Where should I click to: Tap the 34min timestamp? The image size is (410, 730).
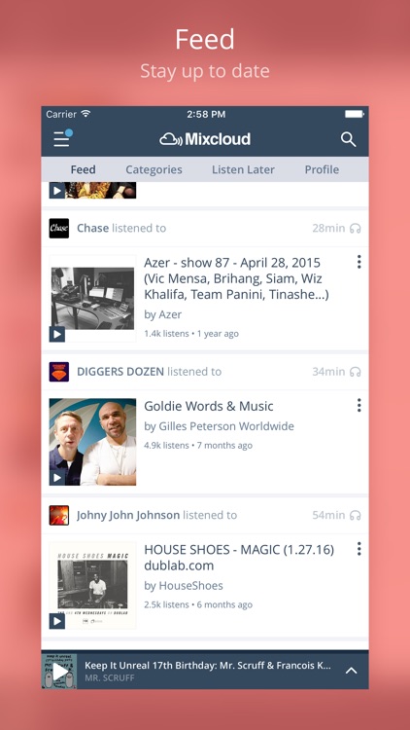point(328,372)
